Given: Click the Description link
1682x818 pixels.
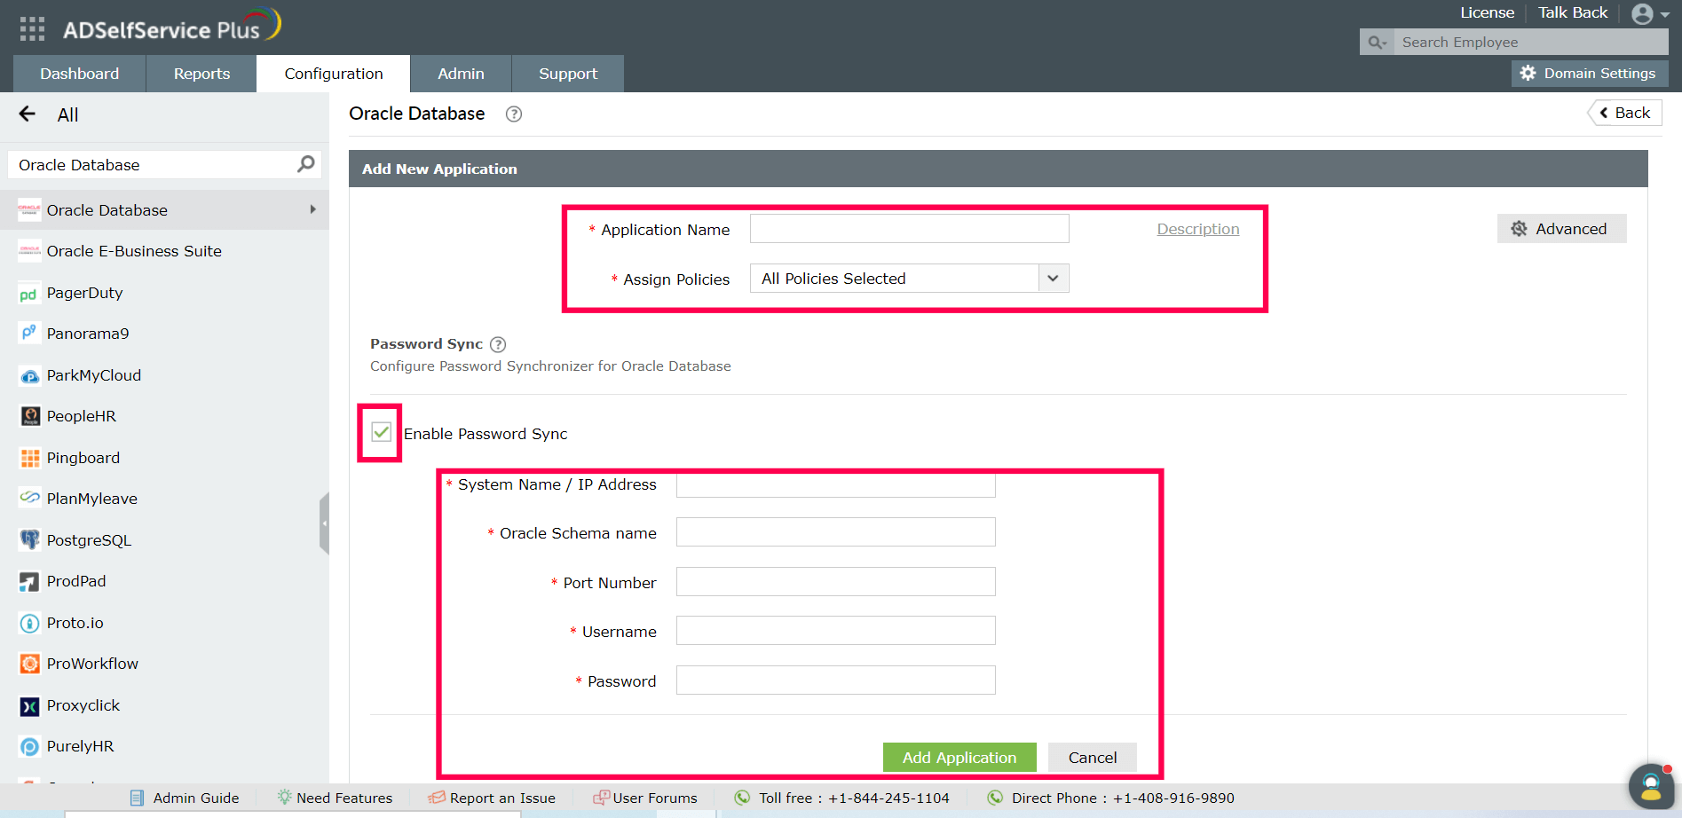Looking at the screenshot, I should pyautogui.click(x=1198, y=229).
